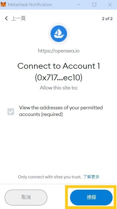Image resolution: width=117 pixels, height=209 pixels.
Task: Open the 了解更多 learn more link
Action: click(x=91, y=177)
